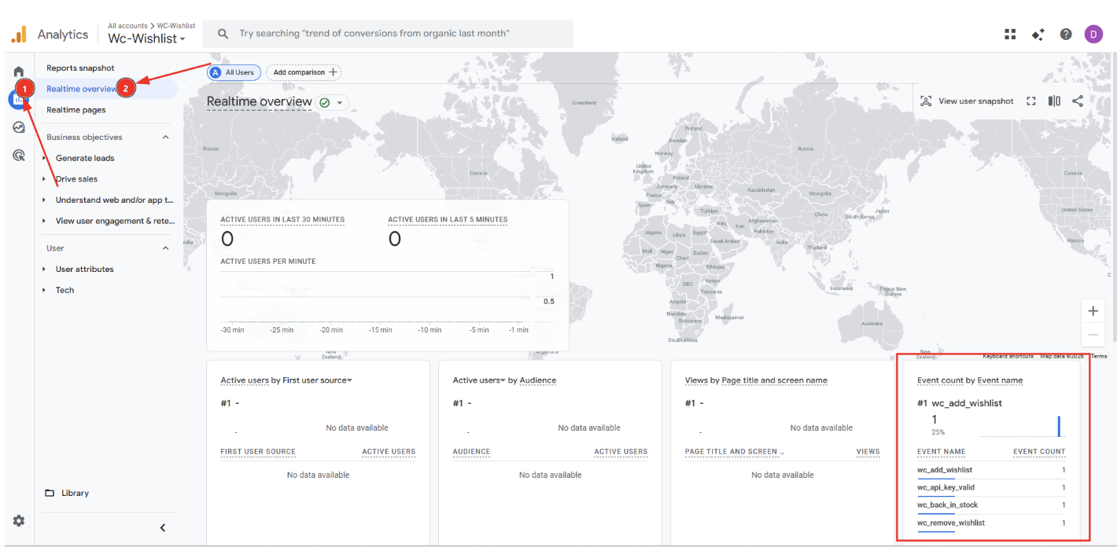Expand Generate leads tree item
The width and height of the screenshot is (1117, 547).
coord(45,158)
